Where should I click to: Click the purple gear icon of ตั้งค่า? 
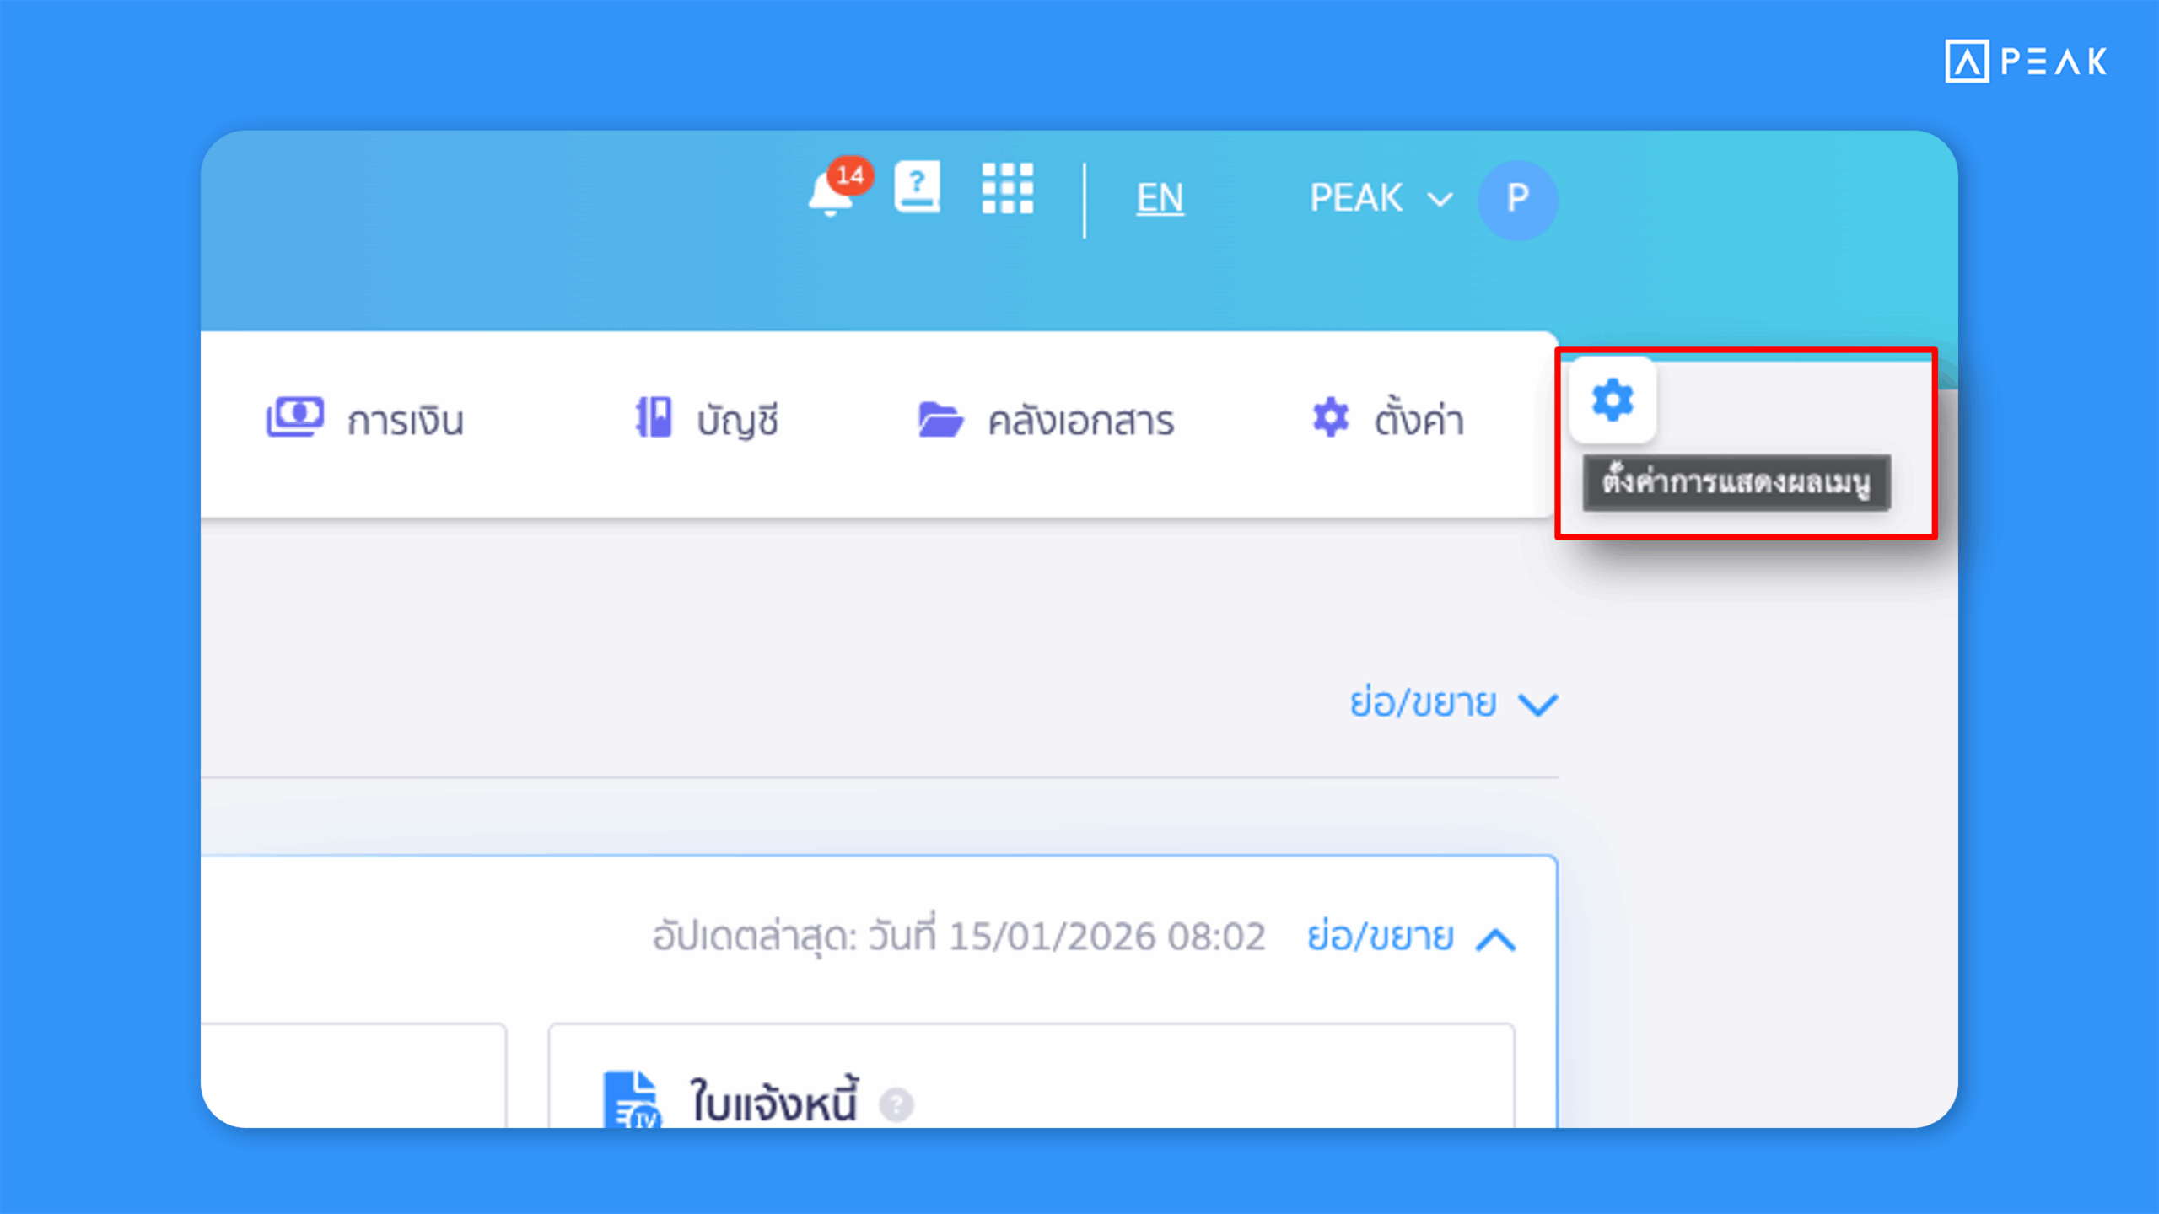click(x=1331, y=417)
